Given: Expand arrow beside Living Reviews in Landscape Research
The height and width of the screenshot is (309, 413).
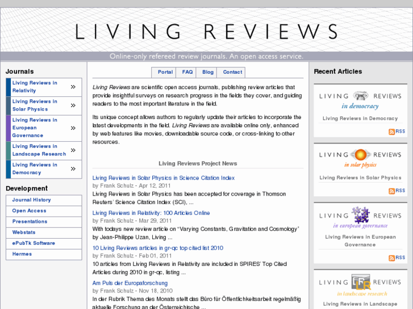Looking at the screenshot, I should [73, 150].
